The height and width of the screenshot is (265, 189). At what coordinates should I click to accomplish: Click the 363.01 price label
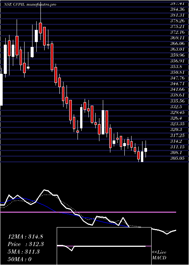tap(177, 49)
